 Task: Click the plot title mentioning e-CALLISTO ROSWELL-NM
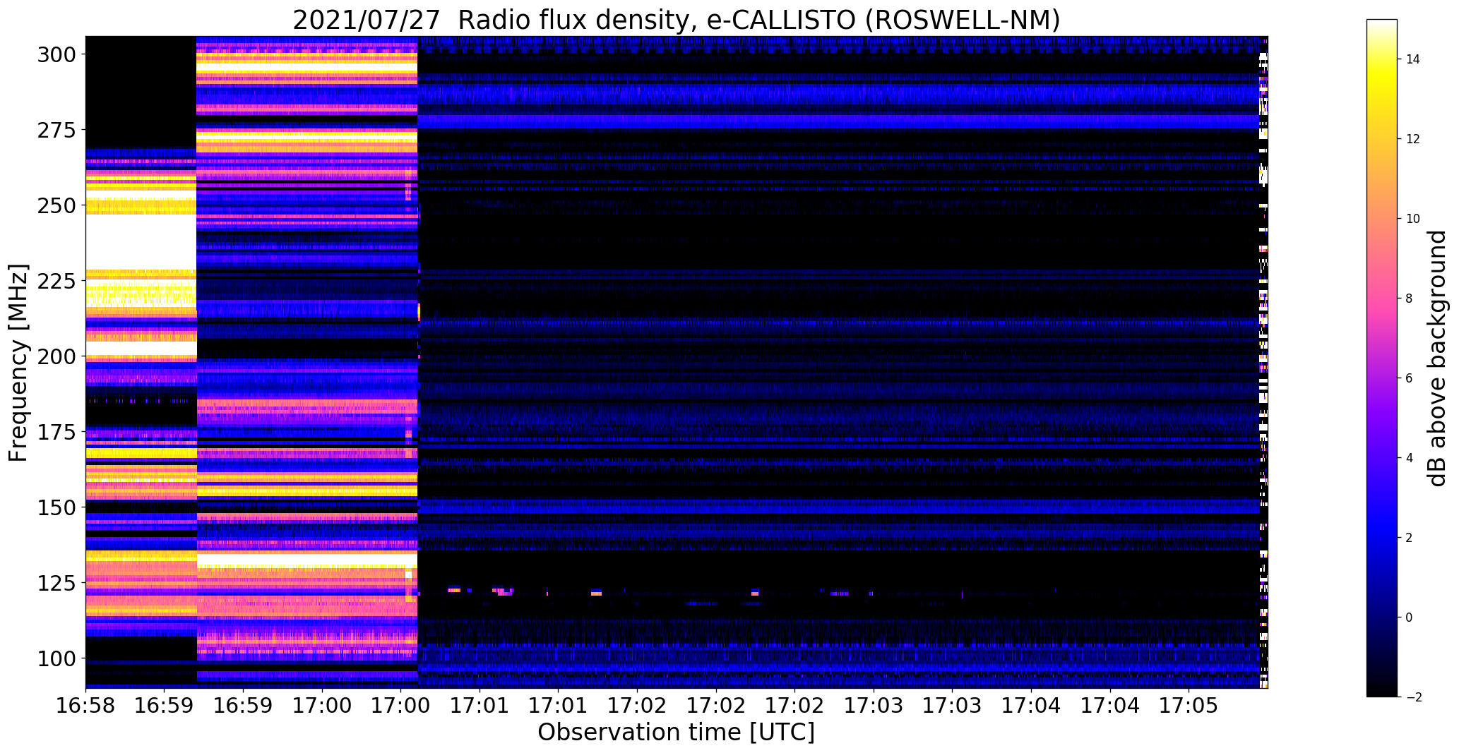click(x=676, y=20)
